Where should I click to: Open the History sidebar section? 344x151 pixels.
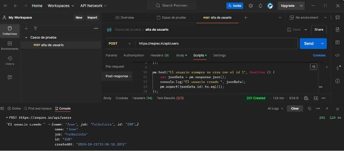pyautogui.click(x=10, y=61)
